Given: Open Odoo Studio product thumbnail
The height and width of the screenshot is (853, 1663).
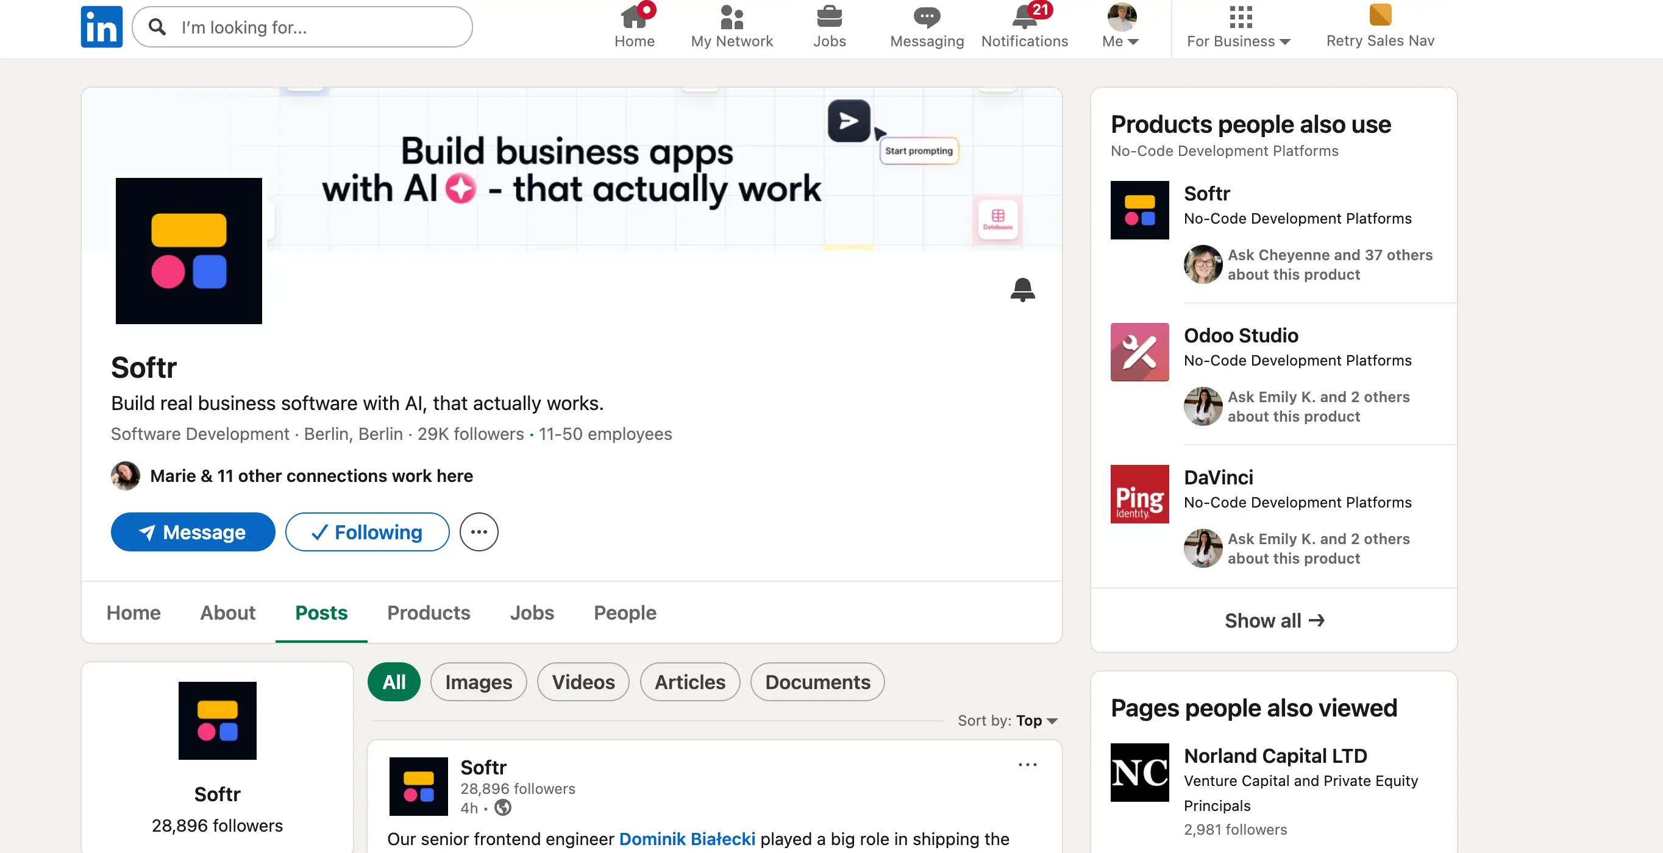Looking at the screenshot, I should (x=1139, y=352).
